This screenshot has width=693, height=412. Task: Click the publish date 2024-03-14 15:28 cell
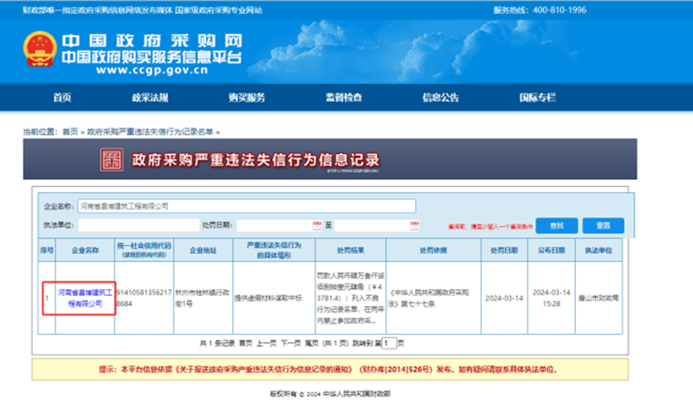pyautogui.click(x=551, y=298)
